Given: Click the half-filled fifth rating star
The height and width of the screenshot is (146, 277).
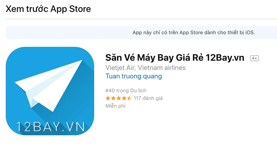Looking at the screenshot, I should pyautogui.click(x=129, y=98).
